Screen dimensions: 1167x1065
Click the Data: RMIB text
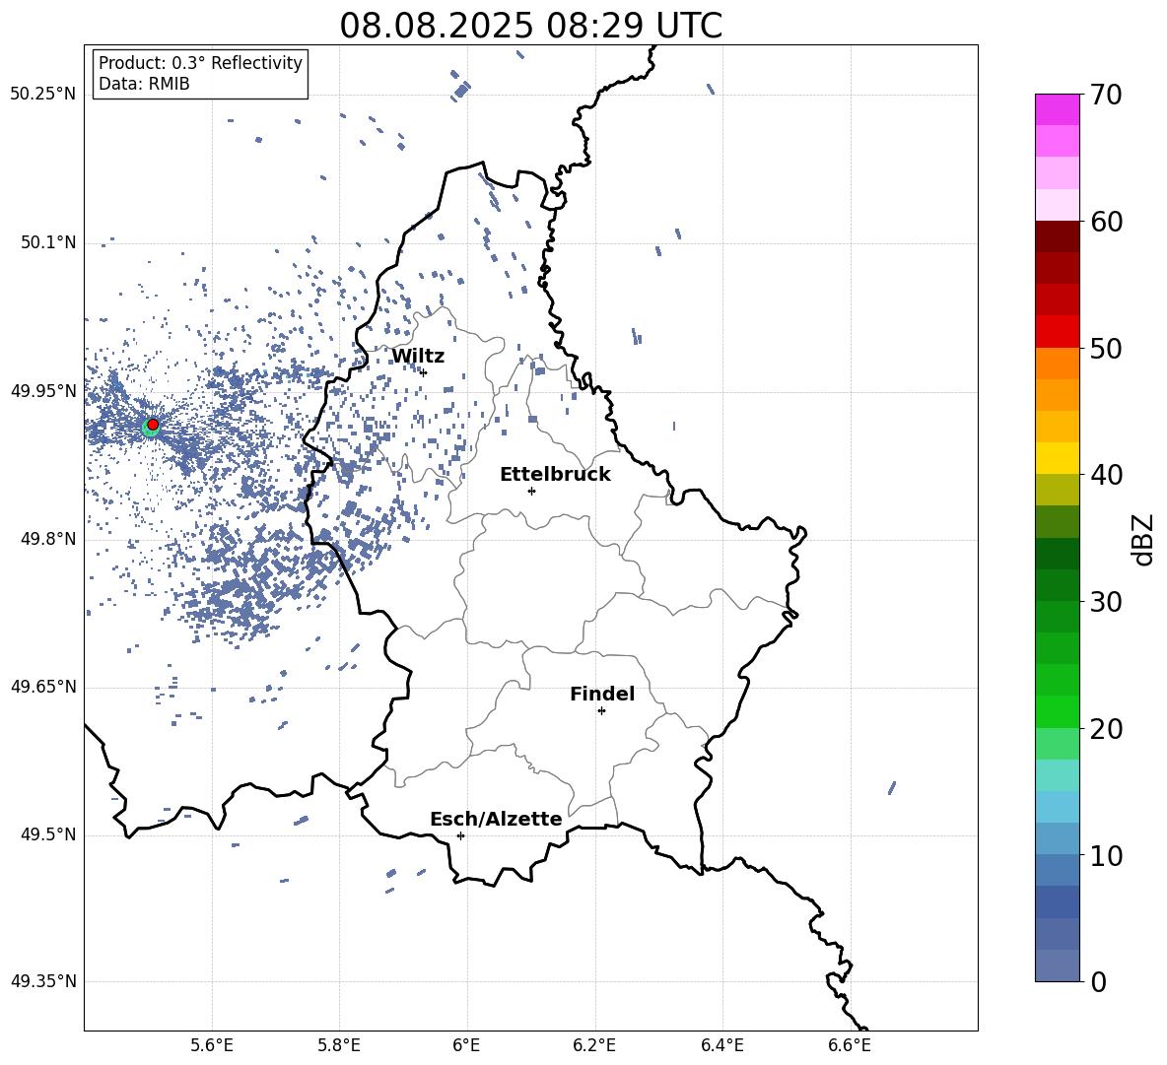pos(144,84)
